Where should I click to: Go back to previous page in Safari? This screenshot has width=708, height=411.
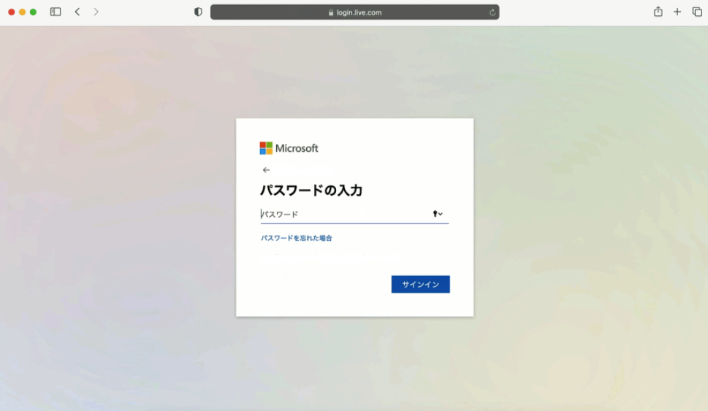click(77, 12)
